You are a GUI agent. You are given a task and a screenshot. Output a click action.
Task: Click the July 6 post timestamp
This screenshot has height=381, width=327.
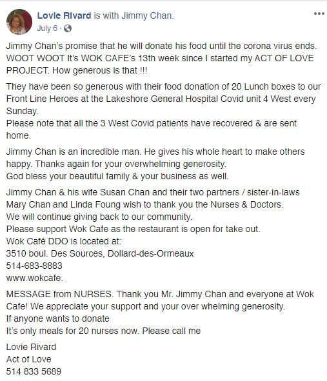(x=47, y=28)
